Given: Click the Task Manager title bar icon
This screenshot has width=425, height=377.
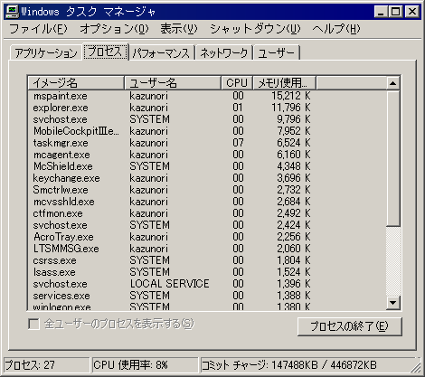Looking at the screenshot, I should click(x=13, y=12).
